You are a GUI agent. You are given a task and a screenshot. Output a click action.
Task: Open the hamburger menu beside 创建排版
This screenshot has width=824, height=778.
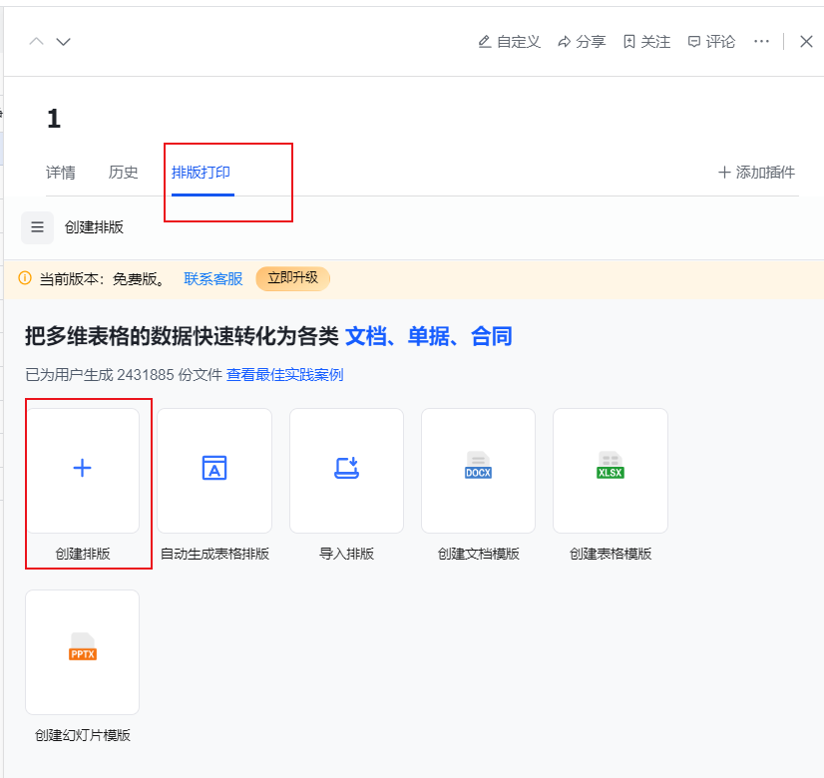[x=37, y=227]
